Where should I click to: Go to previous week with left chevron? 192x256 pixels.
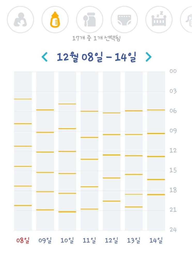coord(45,57)
